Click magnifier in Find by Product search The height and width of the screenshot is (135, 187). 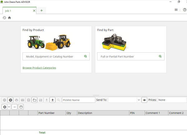pos(85,56)
